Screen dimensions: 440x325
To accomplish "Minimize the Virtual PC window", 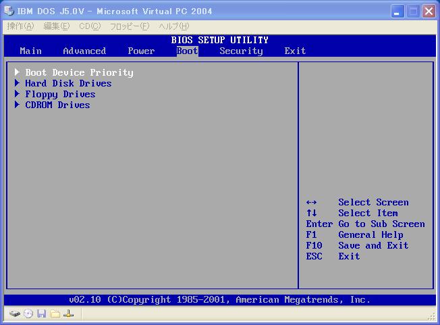I will [x=397, y=11].
